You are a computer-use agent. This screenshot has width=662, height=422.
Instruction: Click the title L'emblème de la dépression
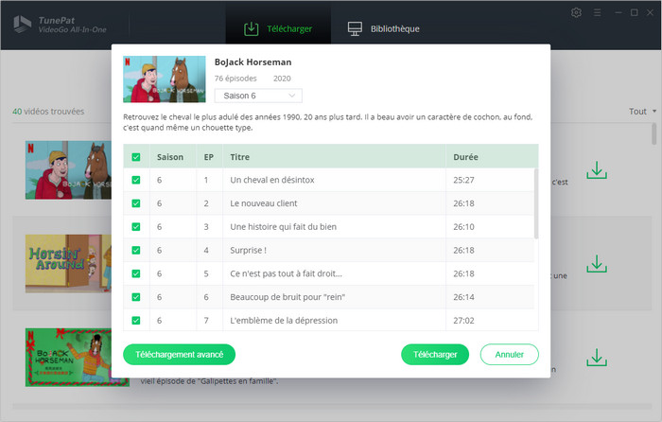click(x=284, y=321)
